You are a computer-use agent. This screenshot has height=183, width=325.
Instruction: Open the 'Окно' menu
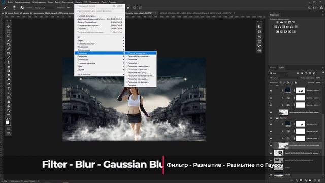104,2
